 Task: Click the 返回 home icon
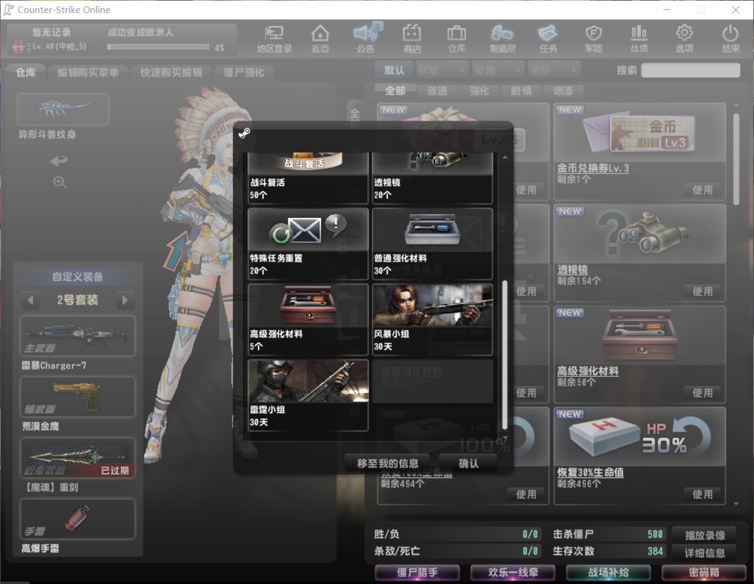[x=320, y=39]
